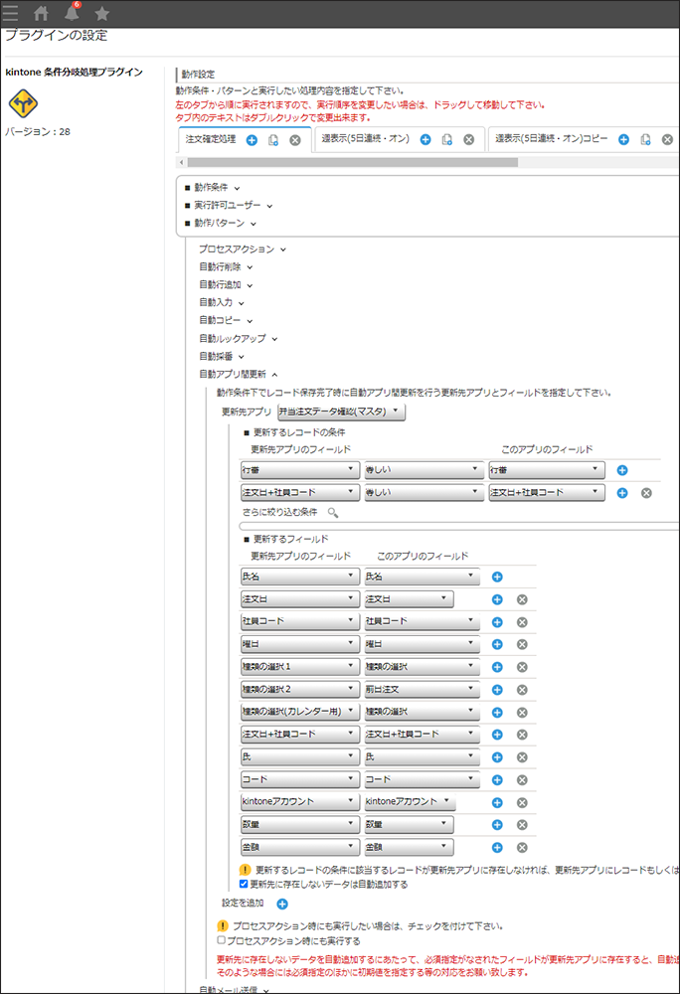680x994 pixels.
Task: Add condition row after 行番 condition
Action: (x=622, y=470)
